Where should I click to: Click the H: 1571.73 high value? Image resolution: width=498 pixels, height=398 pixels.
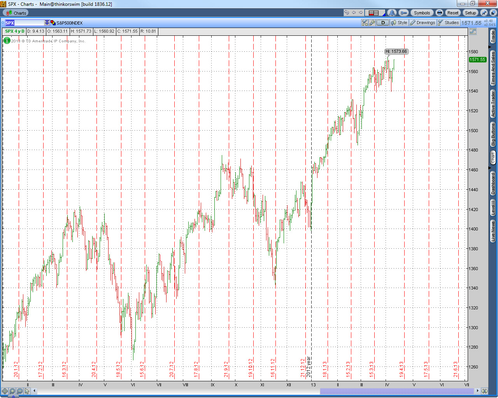point(81,31)
